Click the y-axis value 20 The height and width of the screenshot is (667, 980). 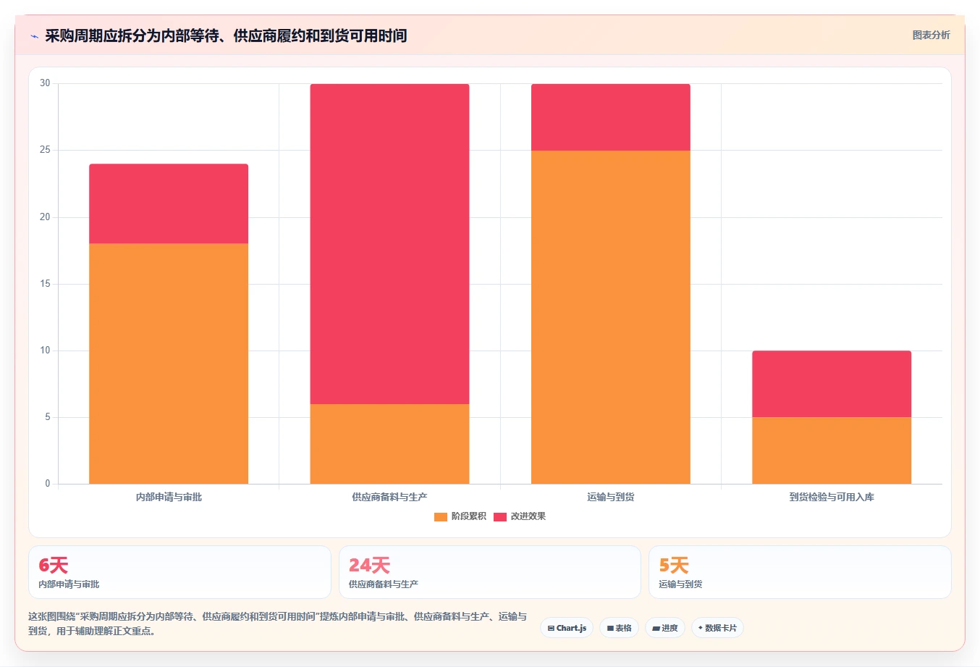[x=45, y=217]
